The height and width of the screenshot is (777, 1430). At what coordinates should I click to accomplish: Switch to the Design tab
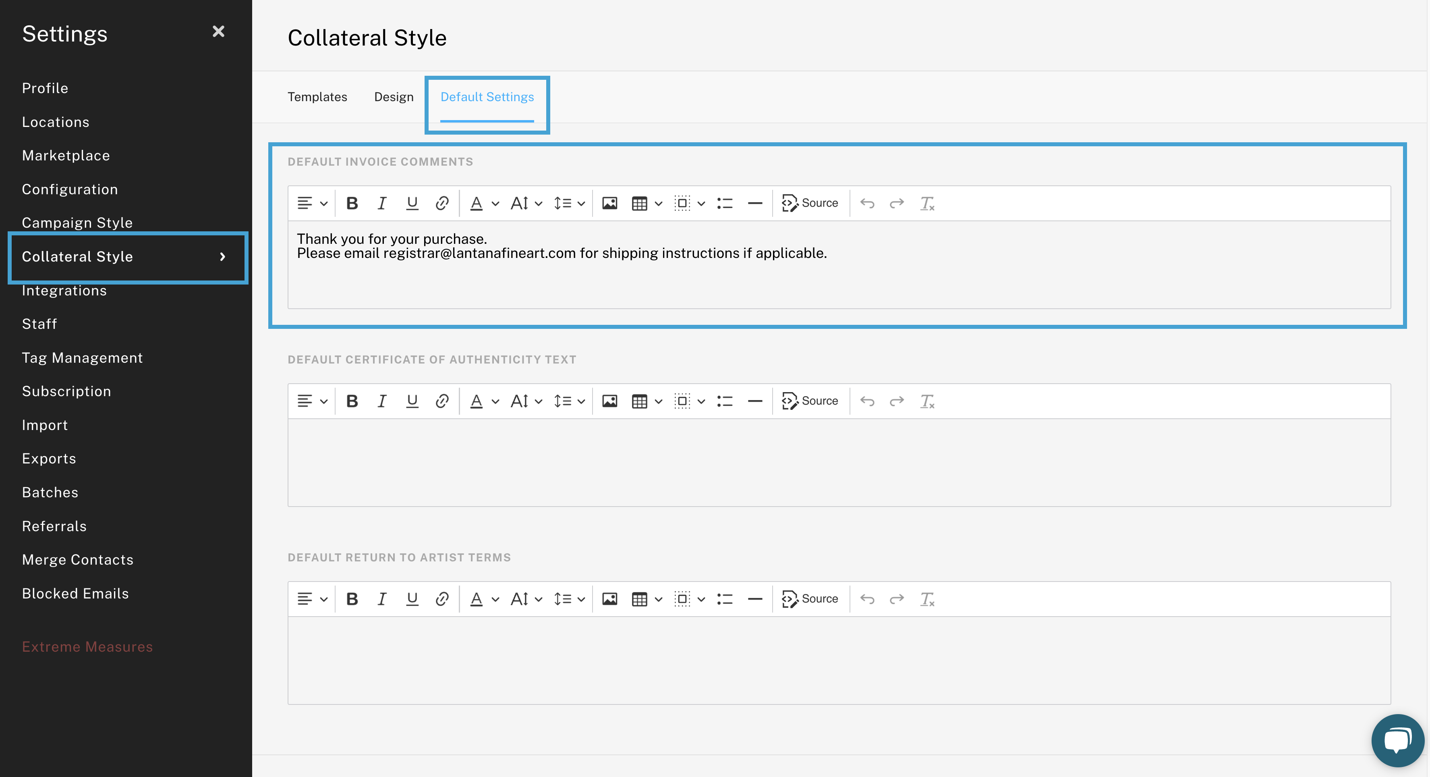tap(394, 97)
